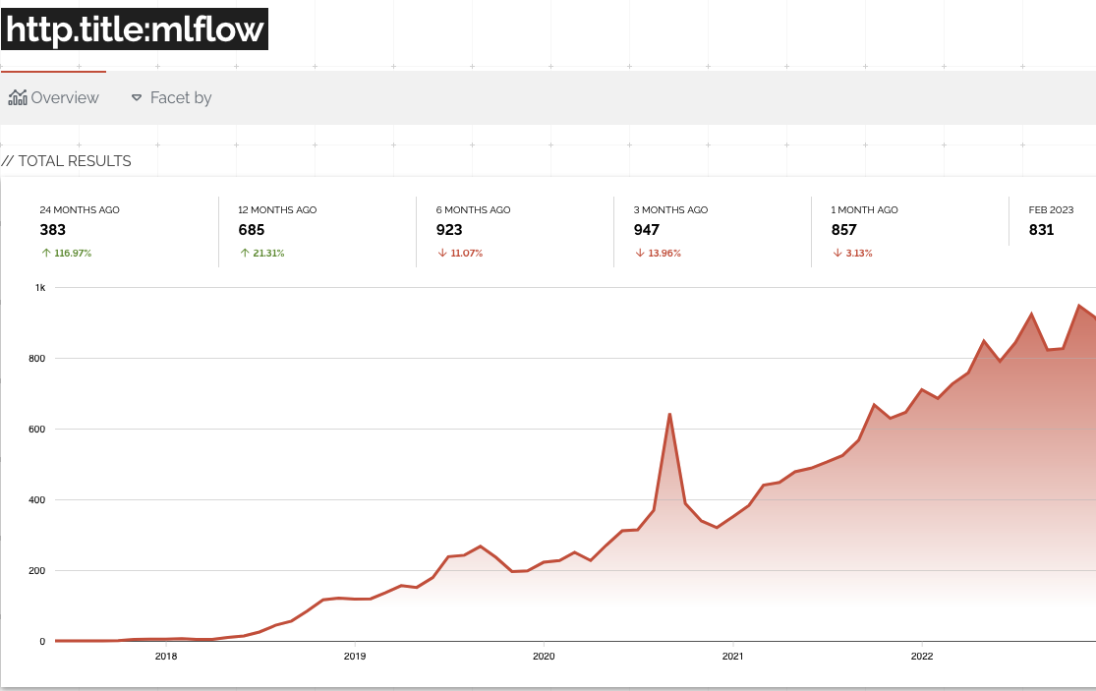Click the FEB 2023 value 831
Image resolution: width=1096 pixels, height=691 pixels.
click(1041, 230)
